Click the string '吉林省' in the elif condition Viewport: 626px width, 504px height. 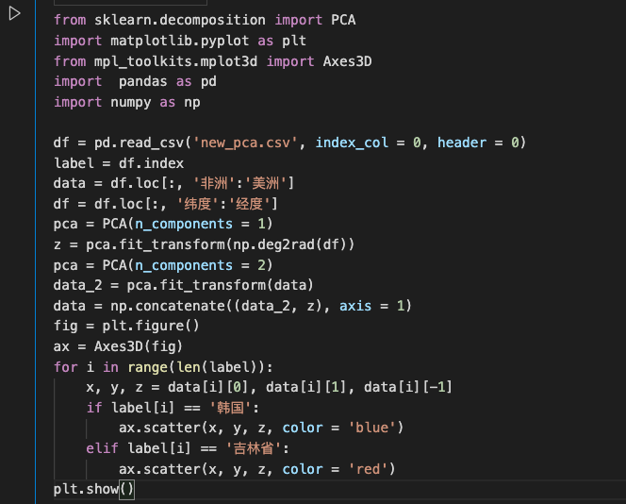pyautogui.click(x=253, y=448)
